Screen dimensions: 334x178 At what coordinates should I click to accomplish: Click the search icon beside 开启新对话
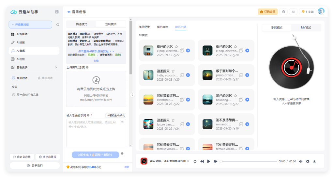pyautogui.click(x=58, y=24)
